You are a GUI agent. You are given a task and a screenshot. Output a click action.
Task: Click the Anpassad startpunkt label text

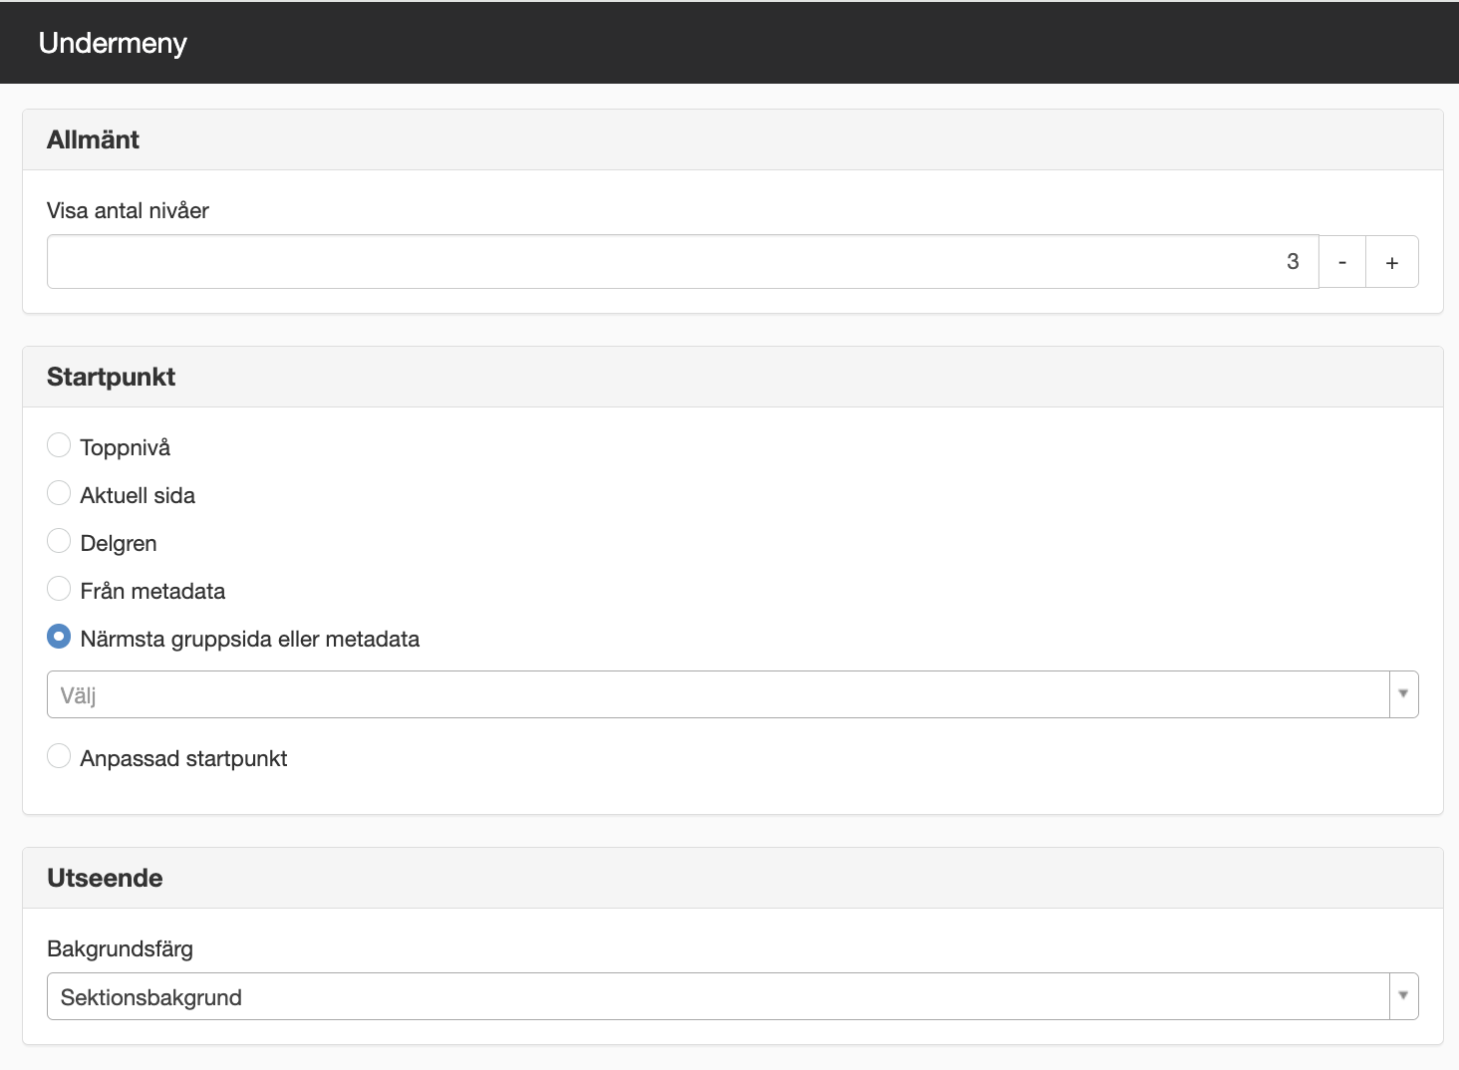point(183,758)
